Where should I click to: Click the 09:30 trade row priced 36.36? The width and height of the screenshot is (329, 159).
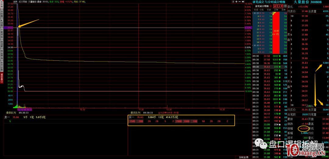coord(270,63)
